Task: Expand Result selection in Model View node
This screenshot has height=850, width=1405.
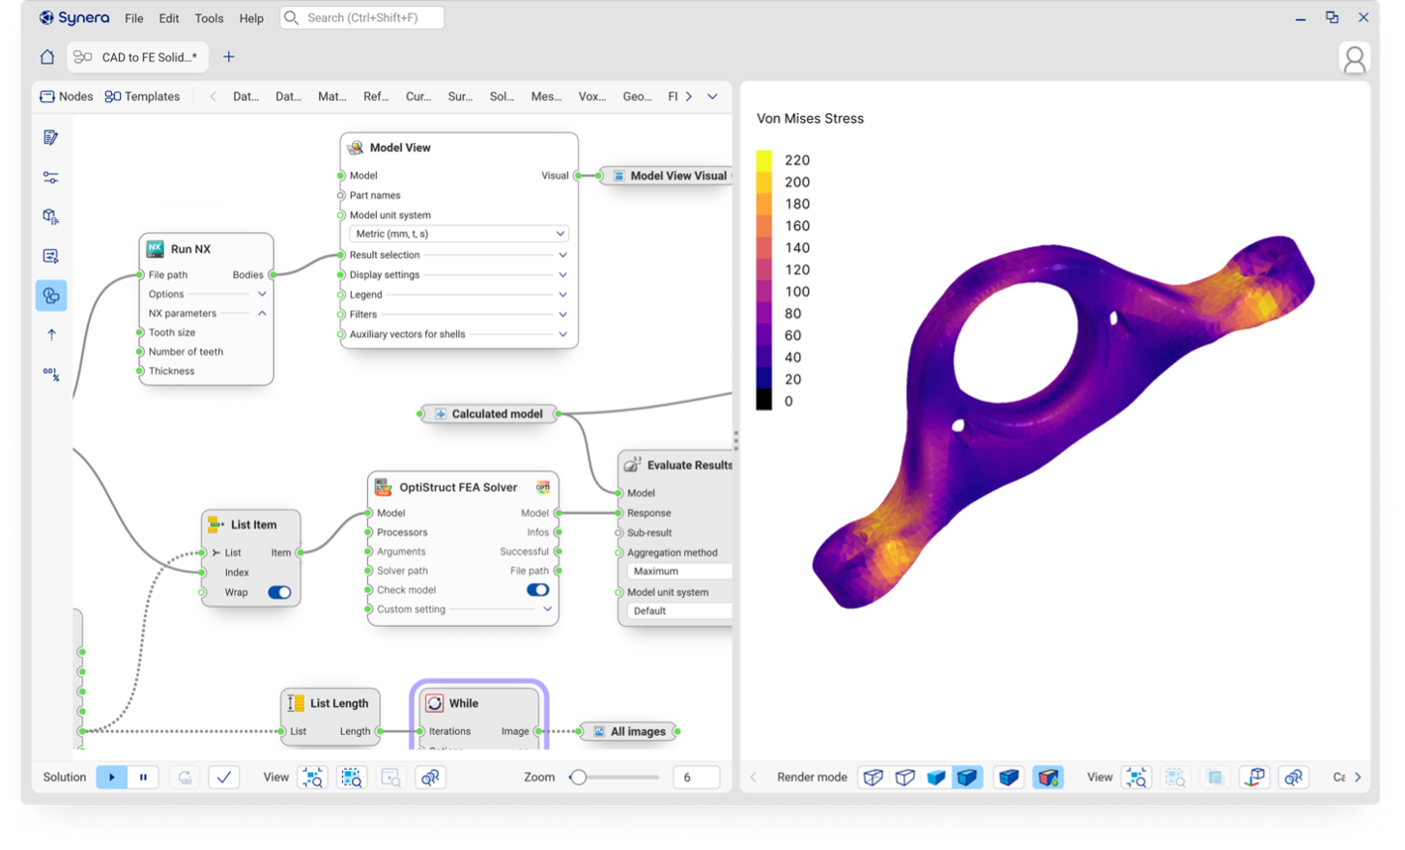Action: tap(561, 254)
